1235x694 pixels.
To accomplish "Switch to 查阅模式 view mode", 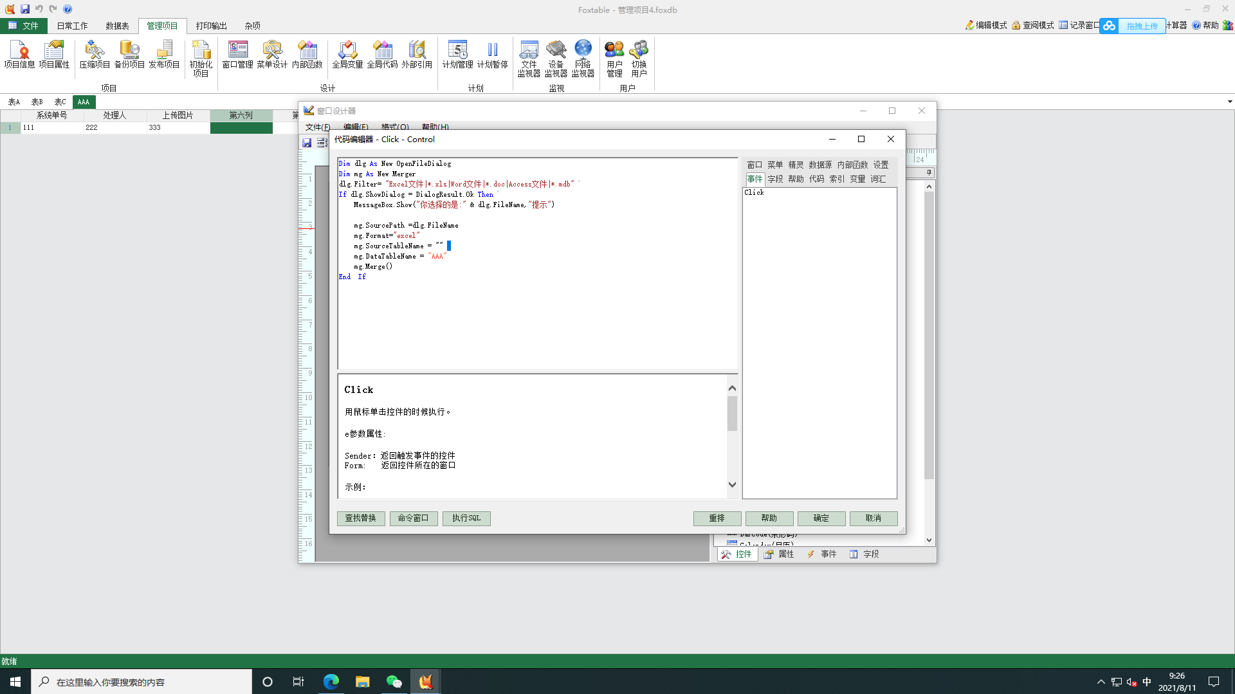I will (x=1033, y=25).
